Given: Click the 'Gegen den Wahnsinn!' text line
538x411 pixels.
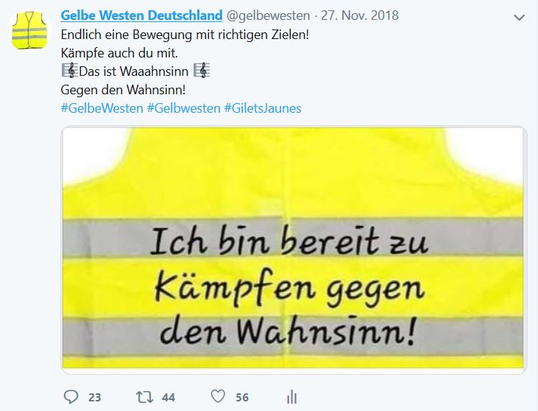Looking at the screenshot, I should 123,90.
